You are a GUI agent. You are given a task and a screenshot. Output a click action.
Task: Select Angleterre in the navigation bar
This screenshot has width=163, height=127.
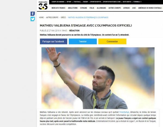[73, 8]
